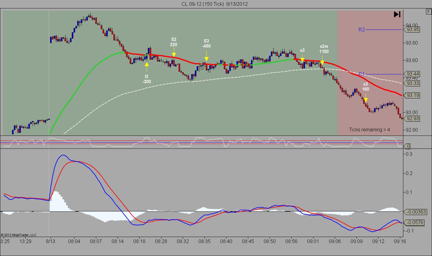The width and height of the screenshot is (432, 256).
Task: Click the 13:29 time axis label
Action: tap(26, 241)
